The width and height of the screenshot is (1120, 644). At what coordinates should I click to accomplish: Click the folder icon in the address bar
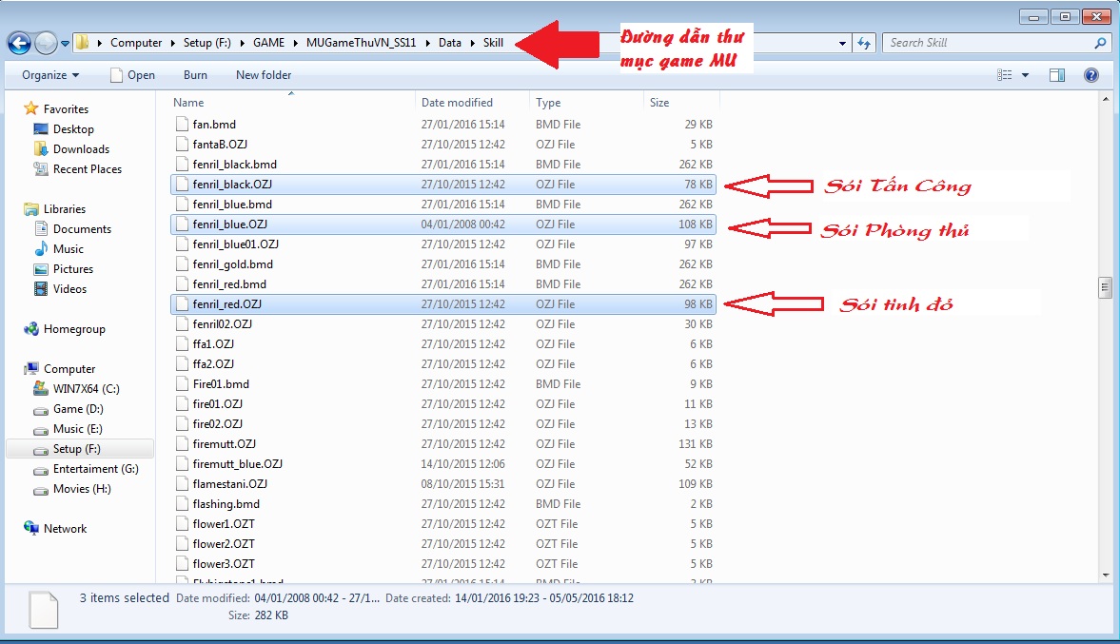(x=83, y=43)
